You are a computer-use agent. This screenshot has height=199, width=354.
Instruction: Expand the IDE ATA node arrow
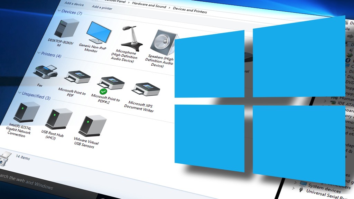(325, 101)
